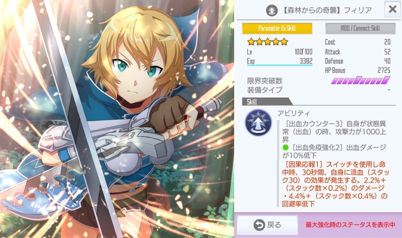Tap the 最大強化時のステータスを表示中 notice
Screen dimensions: 402x238
350,225
